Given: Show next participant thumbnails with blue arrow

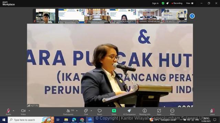Looking at the screenshot, I should [192, 16].
